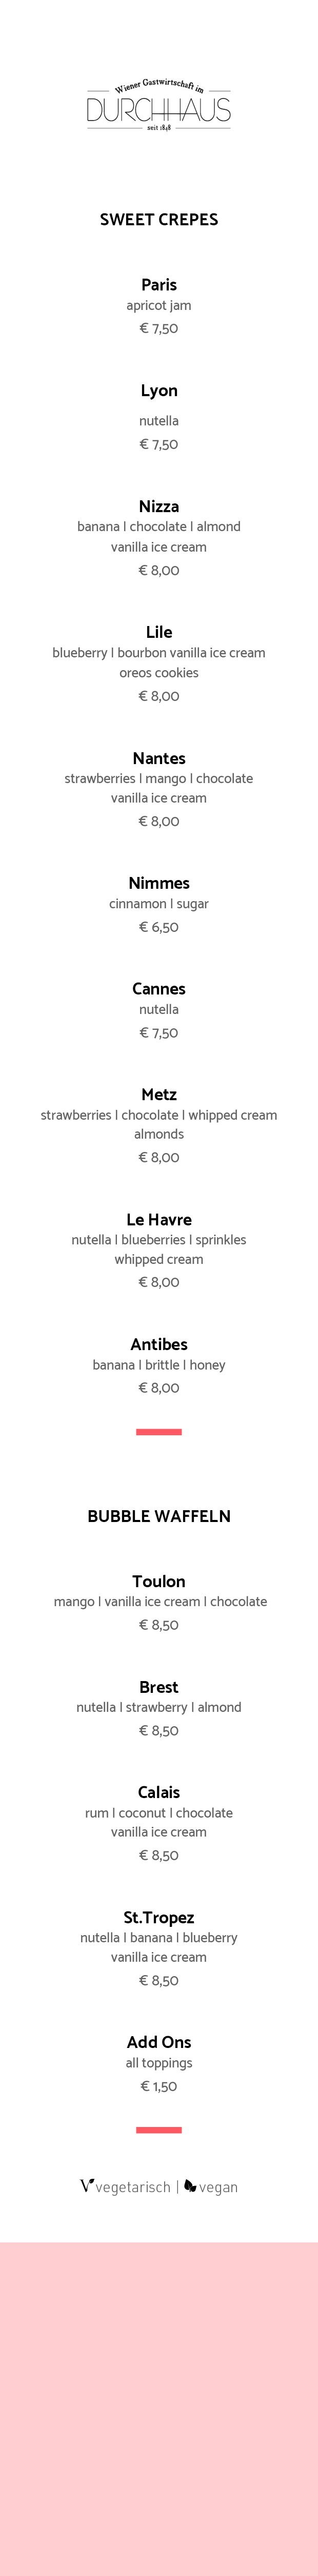The height and width of the screenshot is (2576, 318).
Task: Click the vegetarisch V icon
Action: (87, 2185)
